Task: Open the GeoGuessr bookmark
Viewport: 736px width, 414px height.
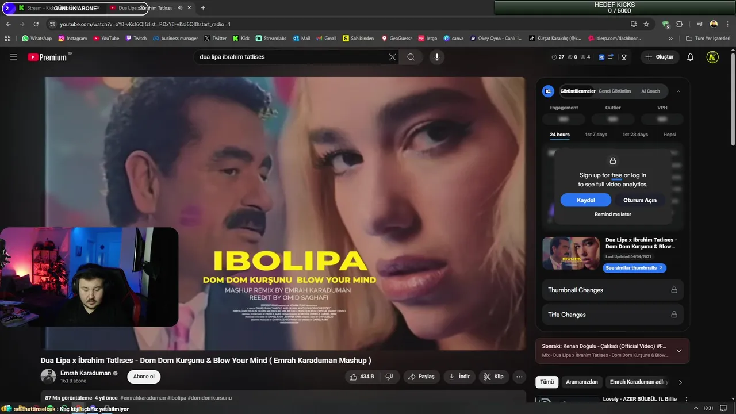Action: [397, 39]
